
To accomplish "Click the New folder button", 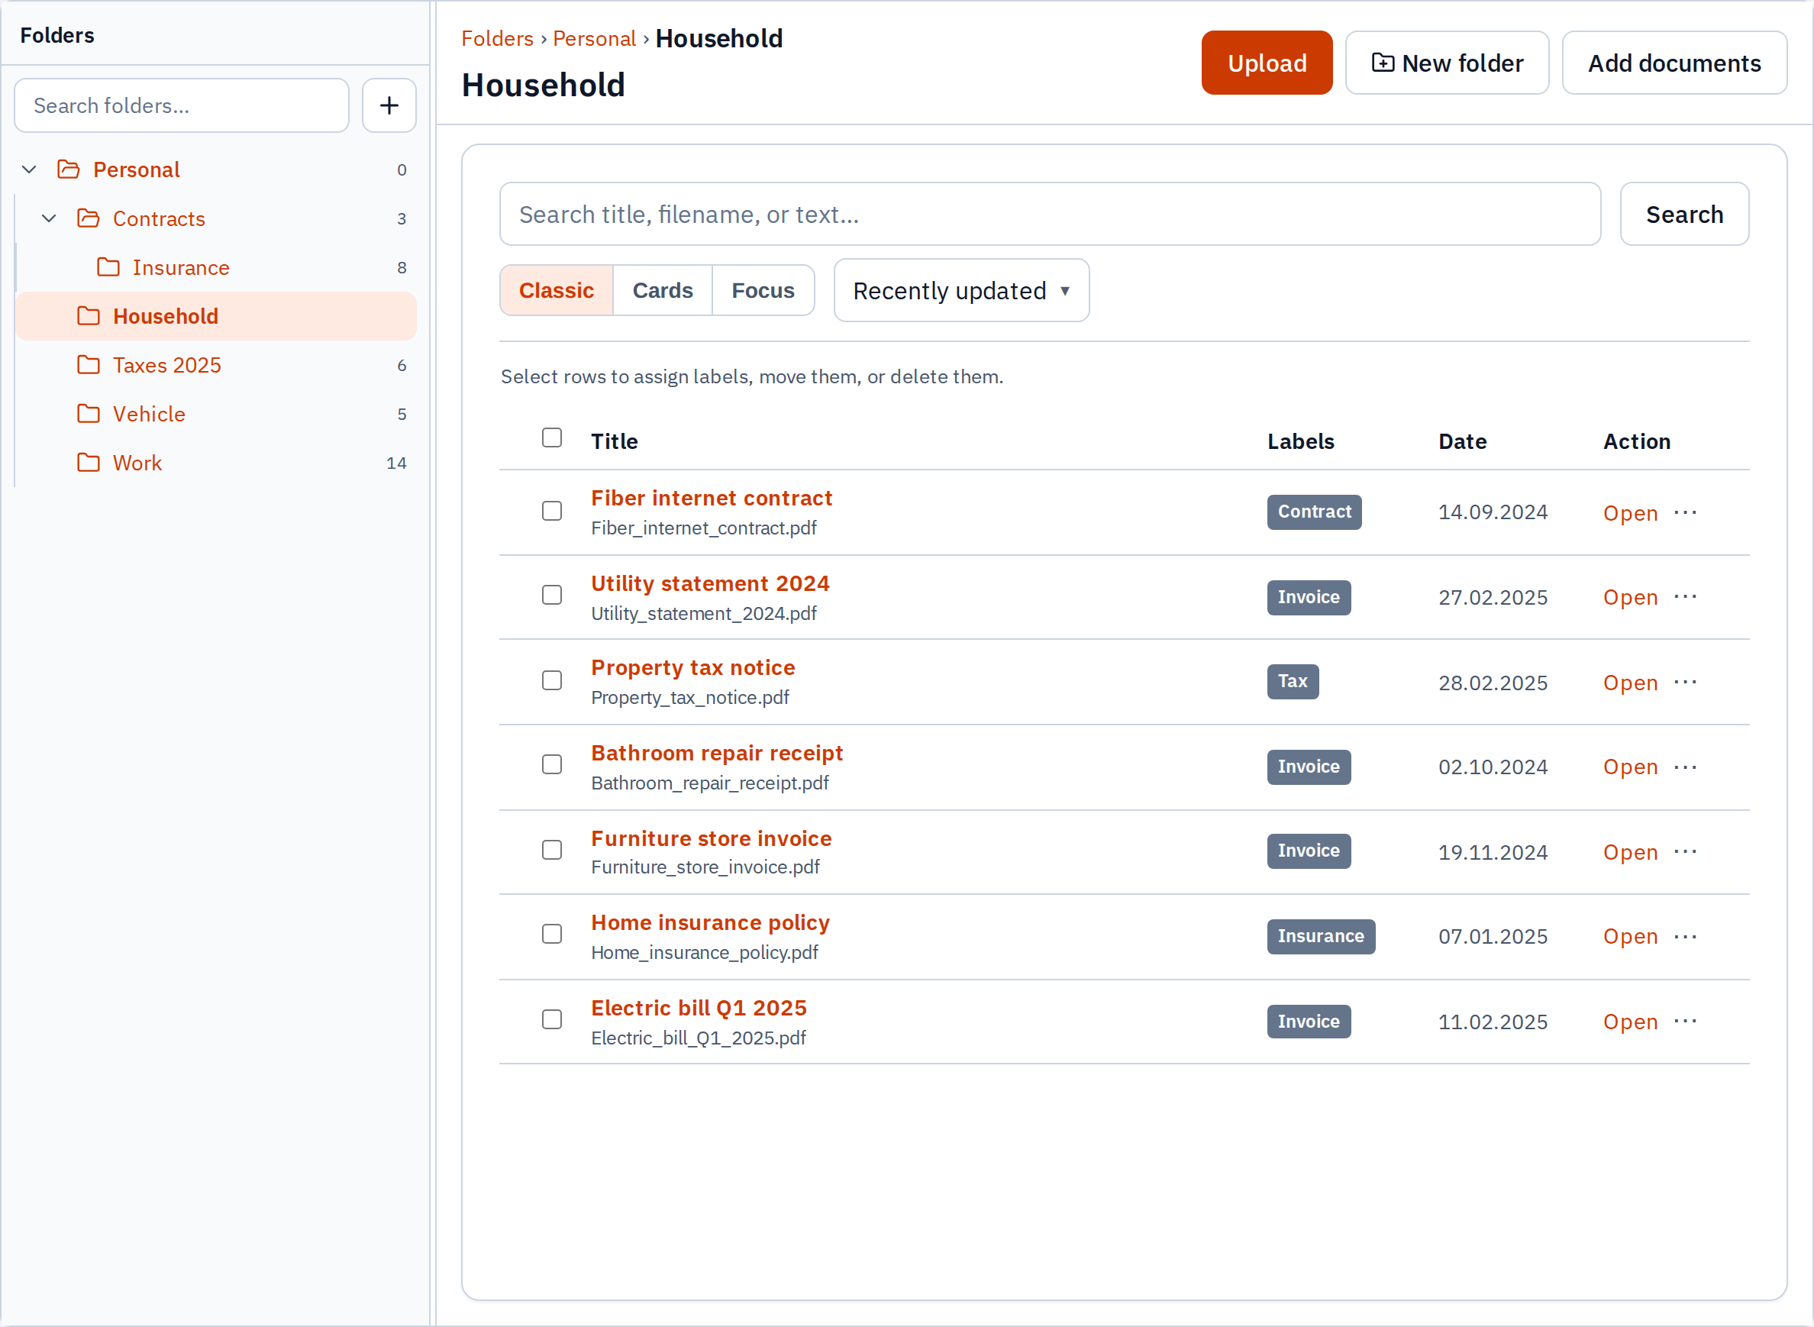I will [1447, 63].
